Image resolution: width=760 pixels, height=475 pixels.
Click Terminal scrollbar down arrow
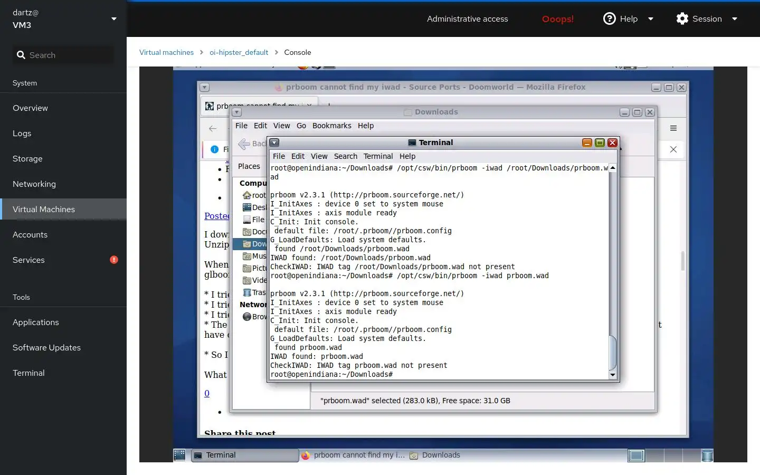coord(613,375)
